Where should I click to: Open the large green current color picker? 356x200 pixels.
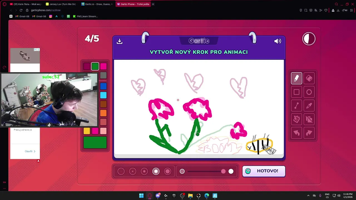[x=95, y=142]
